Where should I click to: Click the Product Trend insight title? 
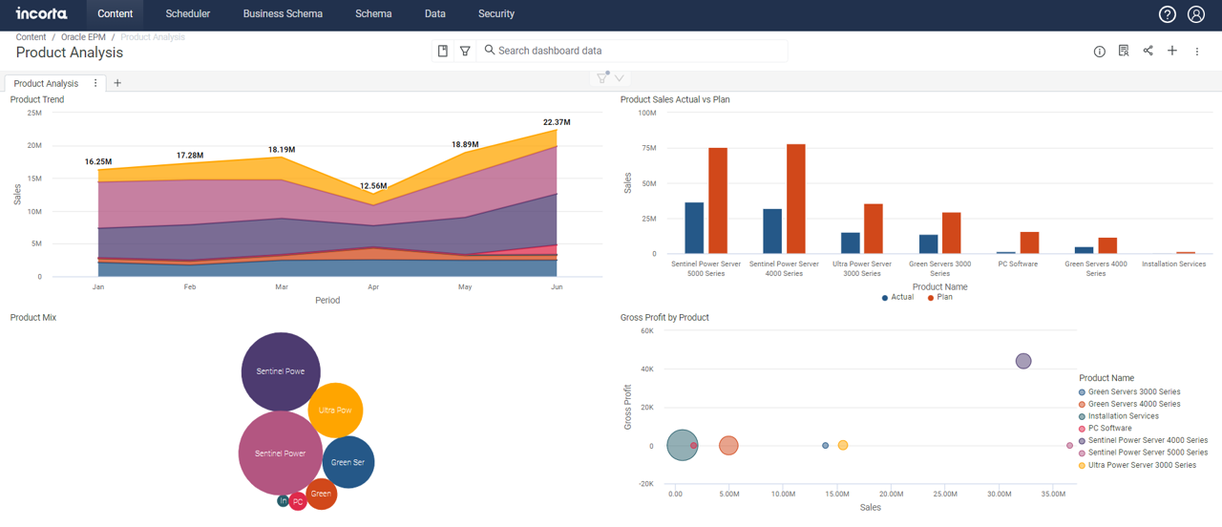pyautogui.click(x=37, y=99)
